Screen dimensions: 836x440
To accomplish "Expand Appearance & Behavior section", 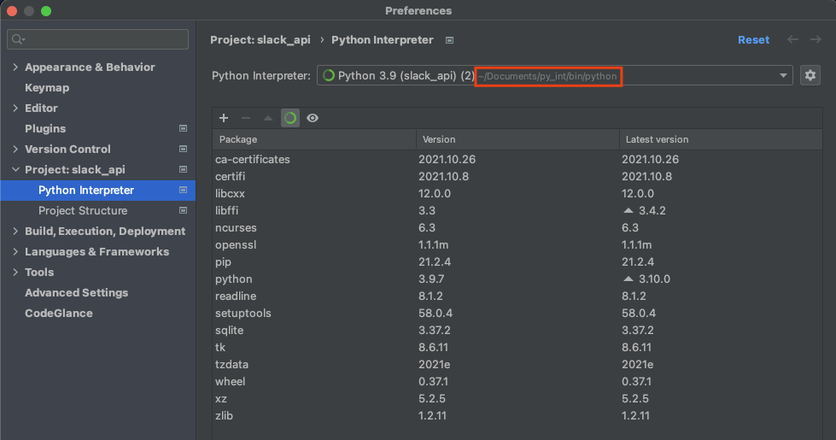I will pos(15,67).
